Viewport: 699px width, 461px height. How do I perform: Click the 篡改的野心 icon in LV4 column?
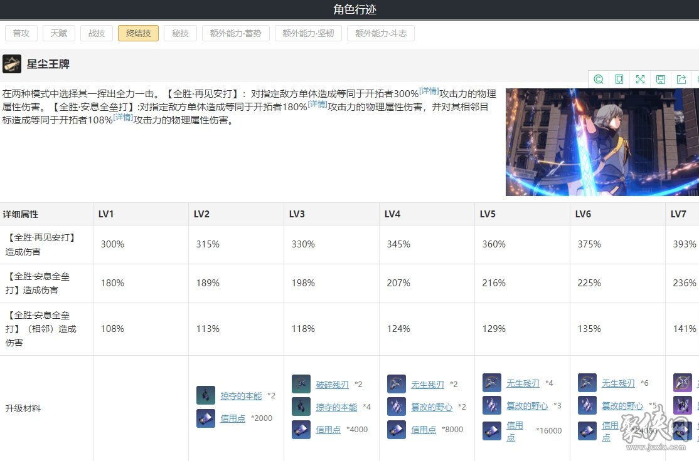[x=397, y=407]
